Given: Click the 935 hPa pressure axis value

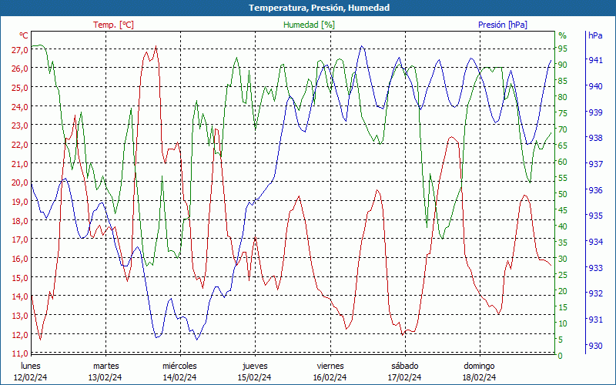Looking at the screenshot, I should 595,216.
